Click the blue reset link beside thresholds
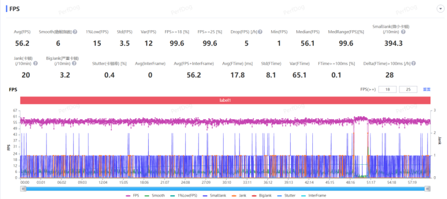This screenshot has width=447, height=199. tap(427, 89)
